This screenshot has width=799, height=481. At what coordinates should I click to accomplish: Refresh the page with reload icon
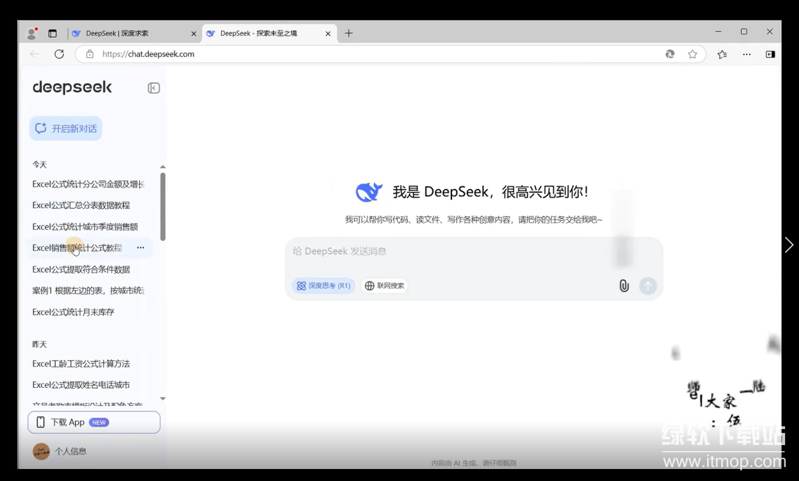59,54
